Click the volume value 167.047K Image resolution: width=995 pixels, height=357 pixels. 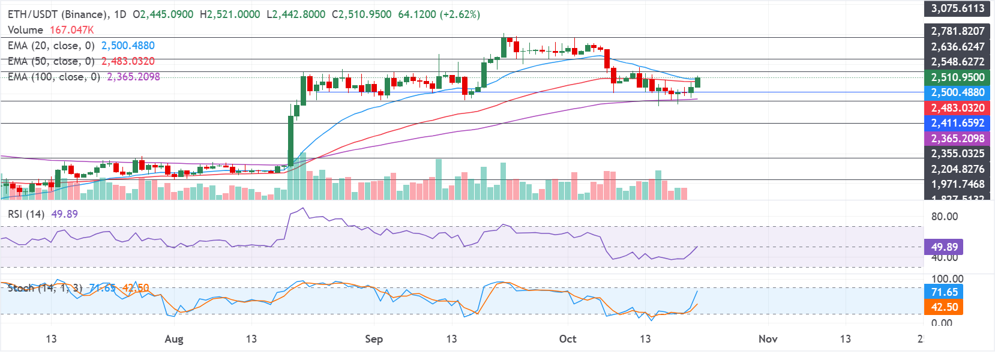[x=72, y=29]
